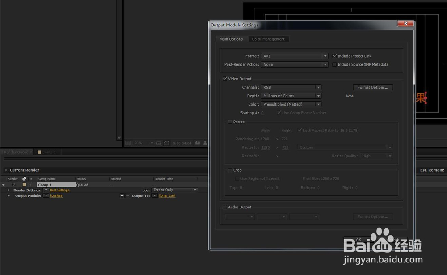Viewport: 447px width, 275px height.
Task: Toggle Include Project Link checkbox
Action: (335, 56)
